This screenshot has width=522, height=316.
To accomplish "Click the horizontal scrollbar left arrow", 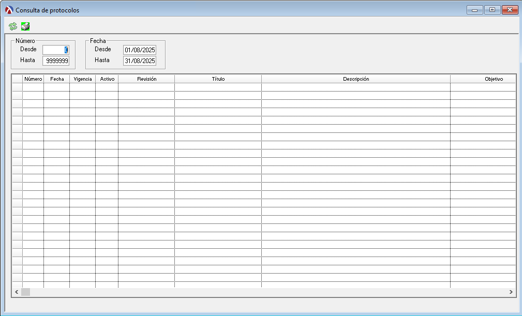I will 17,292.
